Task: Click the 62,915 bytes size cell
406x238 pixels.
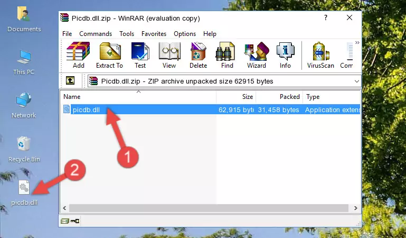Action: (x=236, y=109)
